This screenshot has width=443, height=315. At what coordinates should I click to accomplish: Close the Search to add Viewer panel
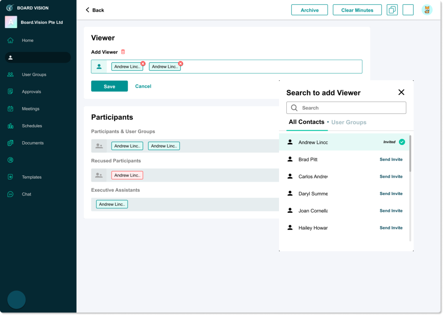[x=401, y=92]
